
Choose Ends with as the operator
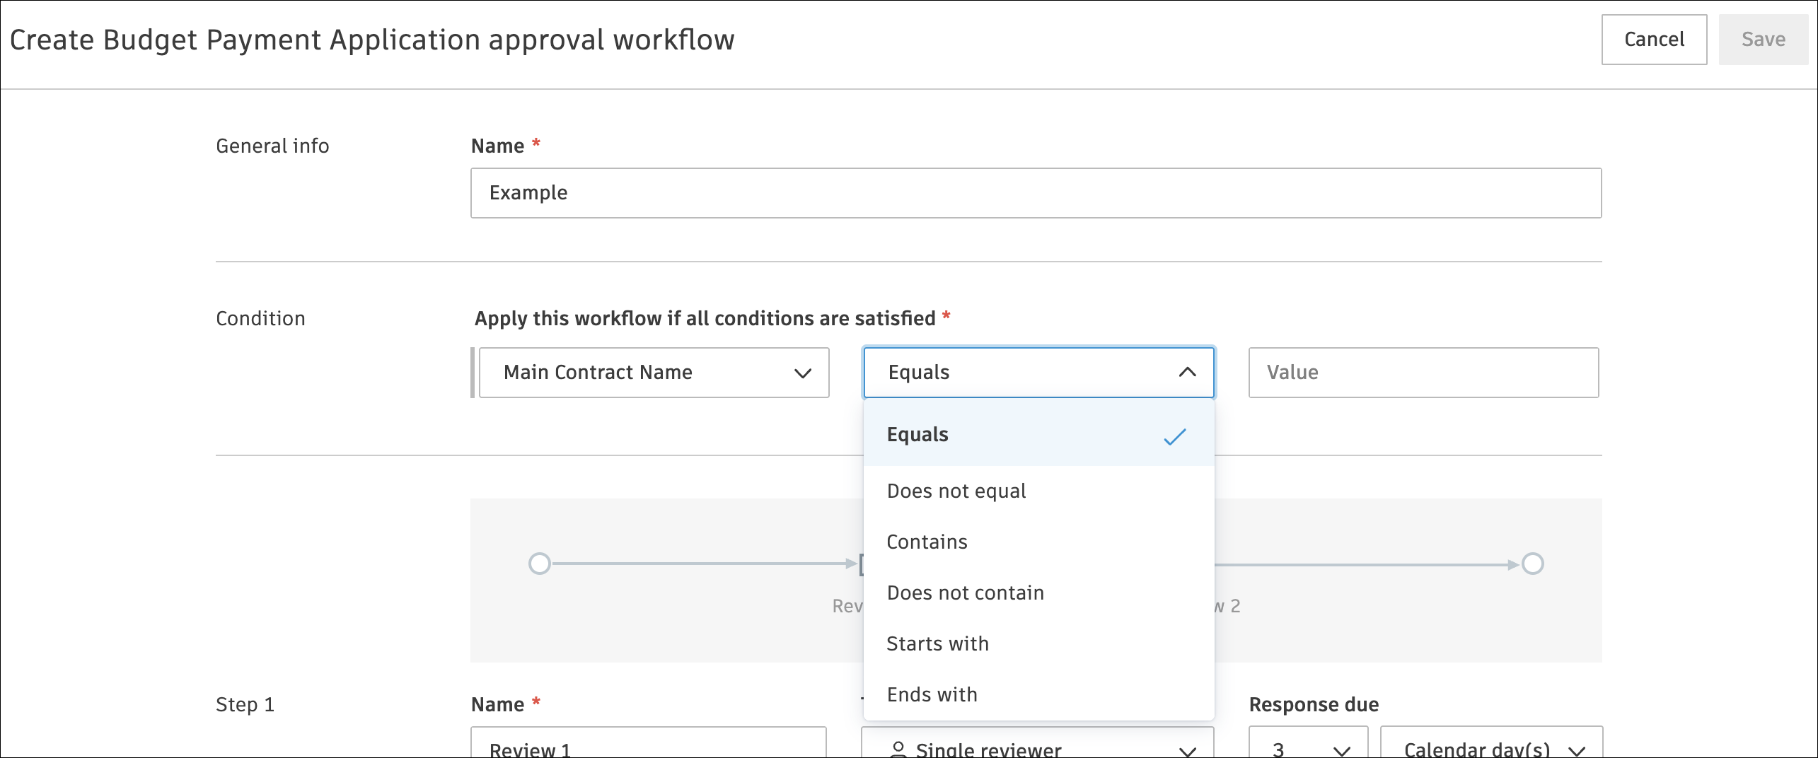[x=931, y=694]
